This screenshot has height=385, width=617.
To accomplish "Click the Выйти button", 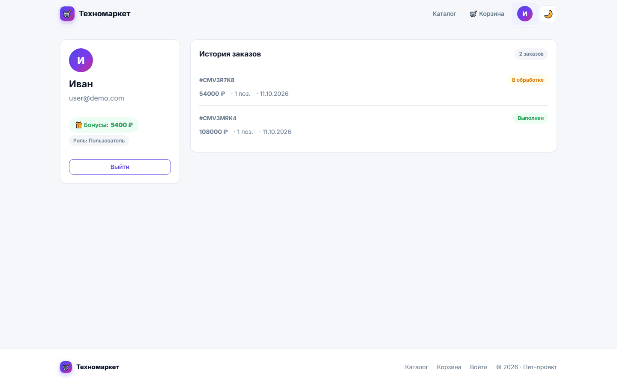I will pyautogui.click(x=120, y=167).
